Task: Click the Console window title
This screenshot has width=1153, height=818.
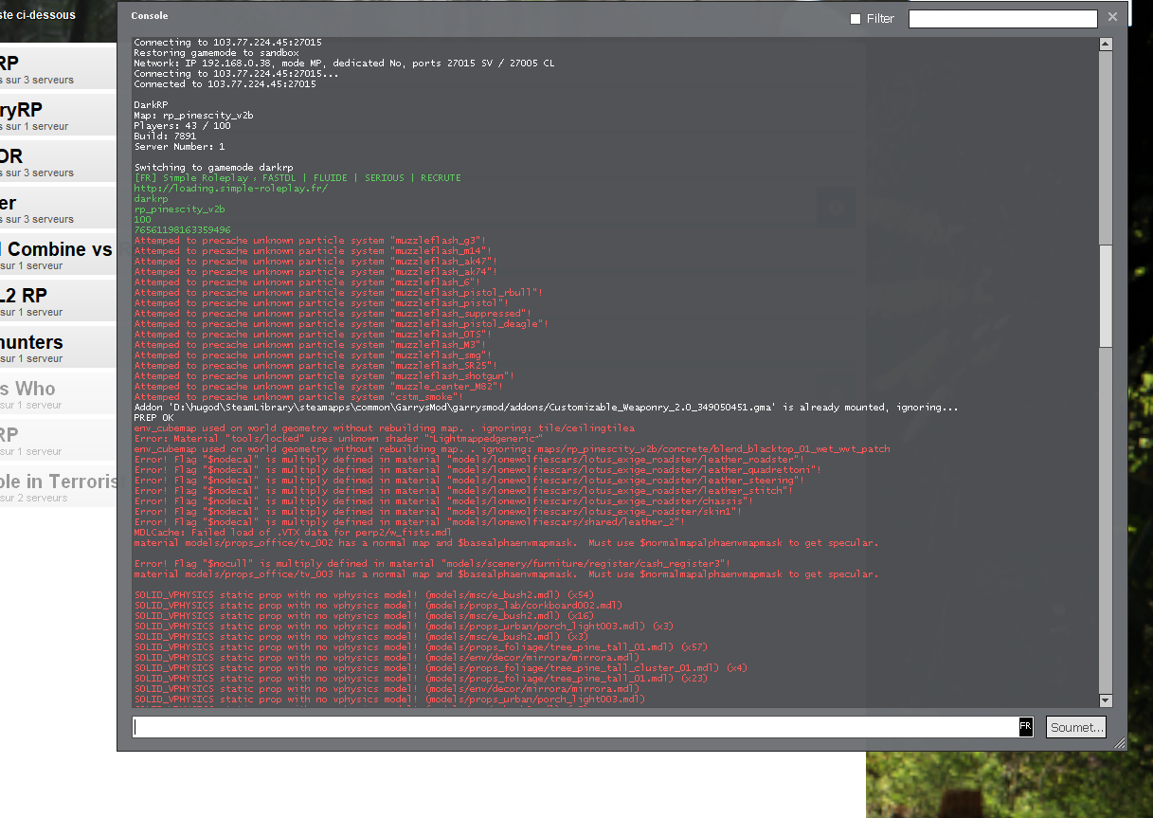Action: (150, 16)
